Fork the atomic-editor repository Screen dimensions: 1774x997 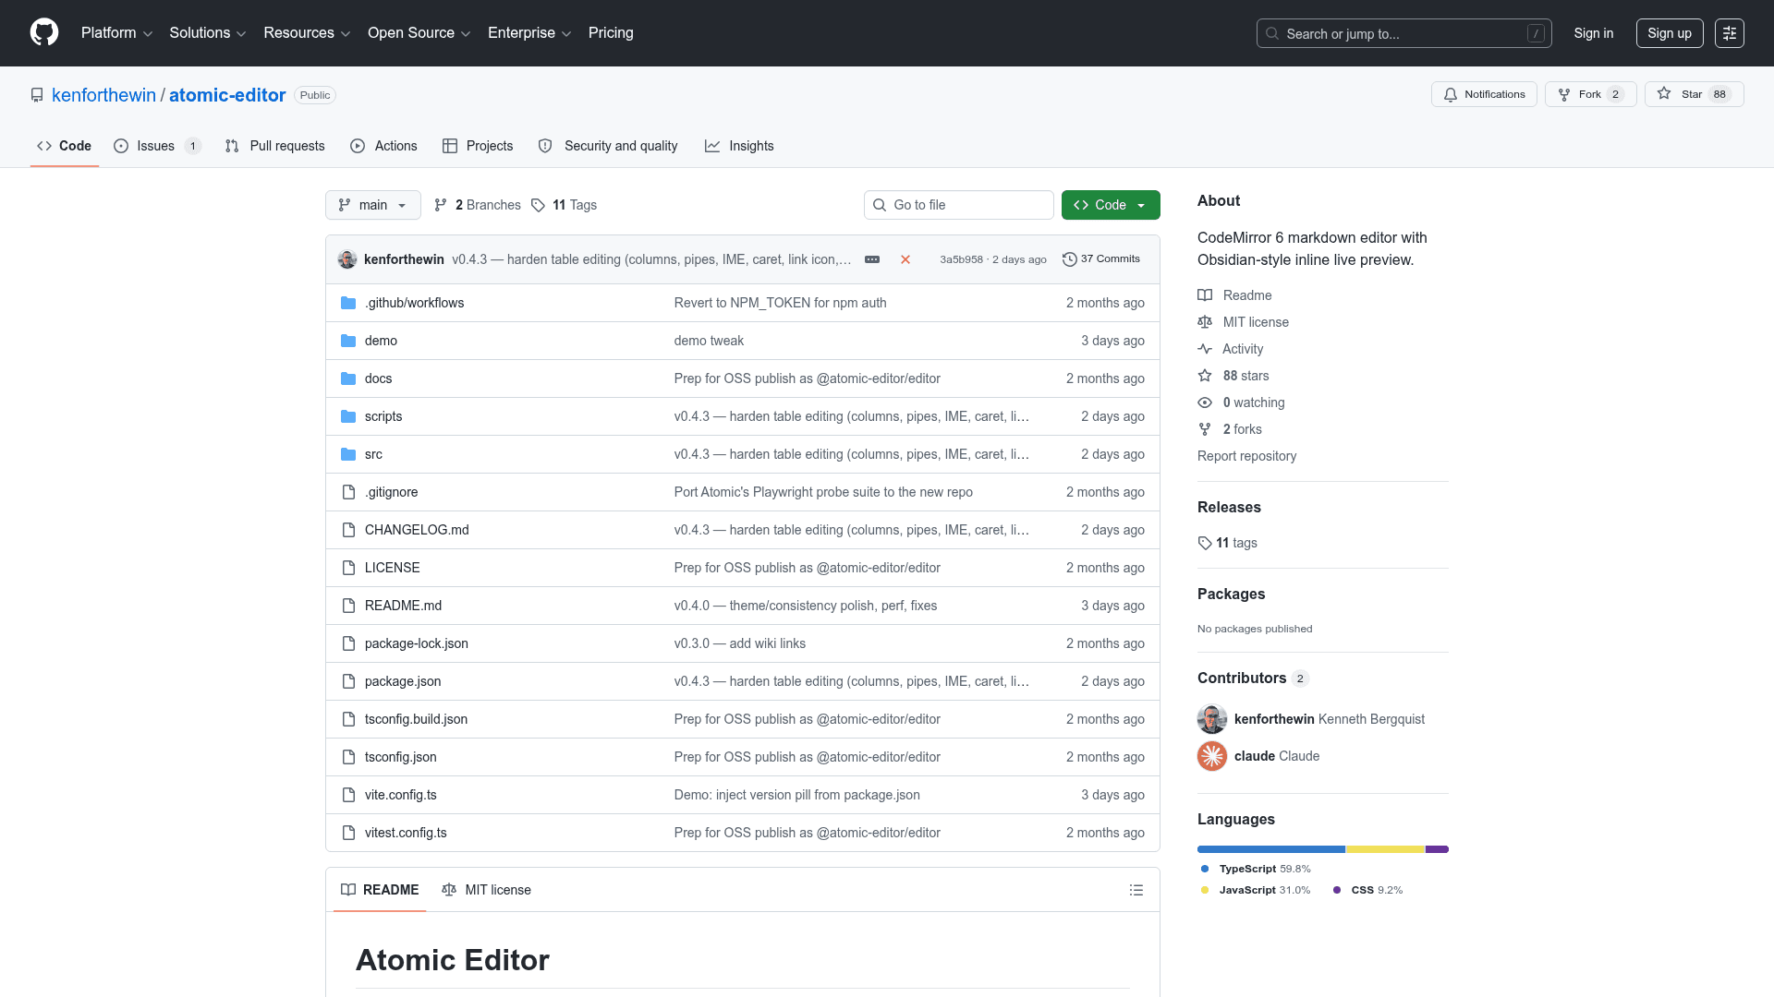1590,94
